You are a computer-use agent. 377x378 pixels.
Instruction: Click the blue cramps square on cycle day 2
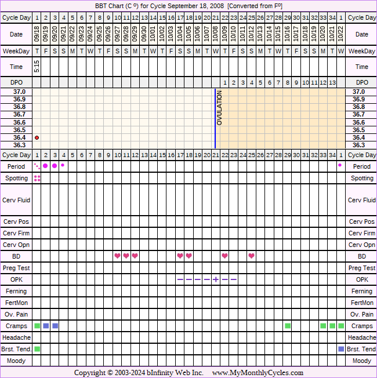[46, 326]
